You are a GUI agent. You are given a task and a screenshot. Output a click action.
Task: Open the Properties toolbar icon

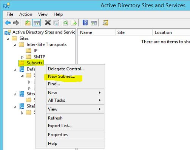56,23
